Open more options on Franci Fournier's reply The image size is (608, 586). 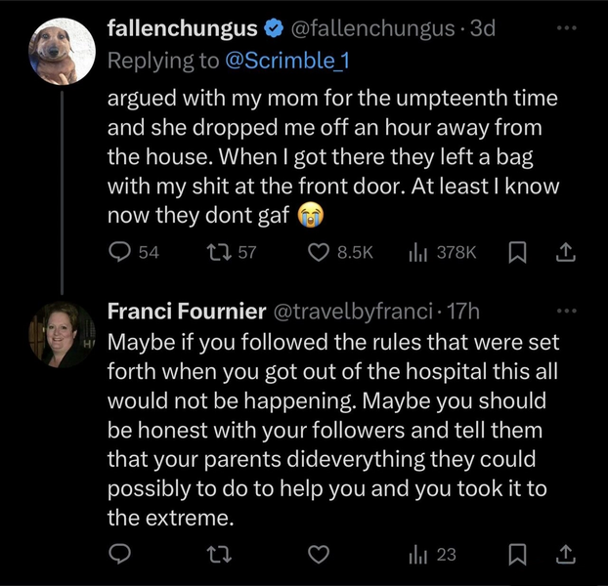coord(567,311)
